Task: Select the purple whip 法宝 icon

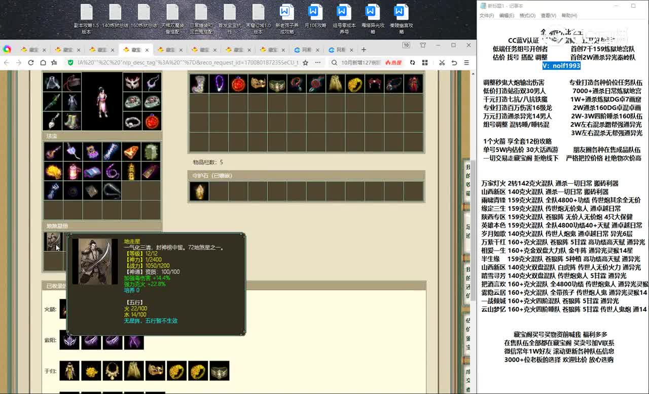Action: [x=112, y=171]
